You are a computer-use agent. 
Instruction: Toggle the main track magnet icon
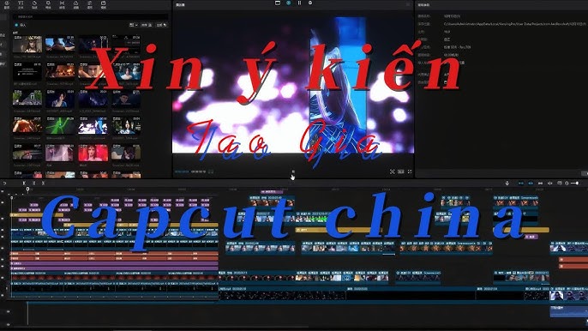point(521,184)
